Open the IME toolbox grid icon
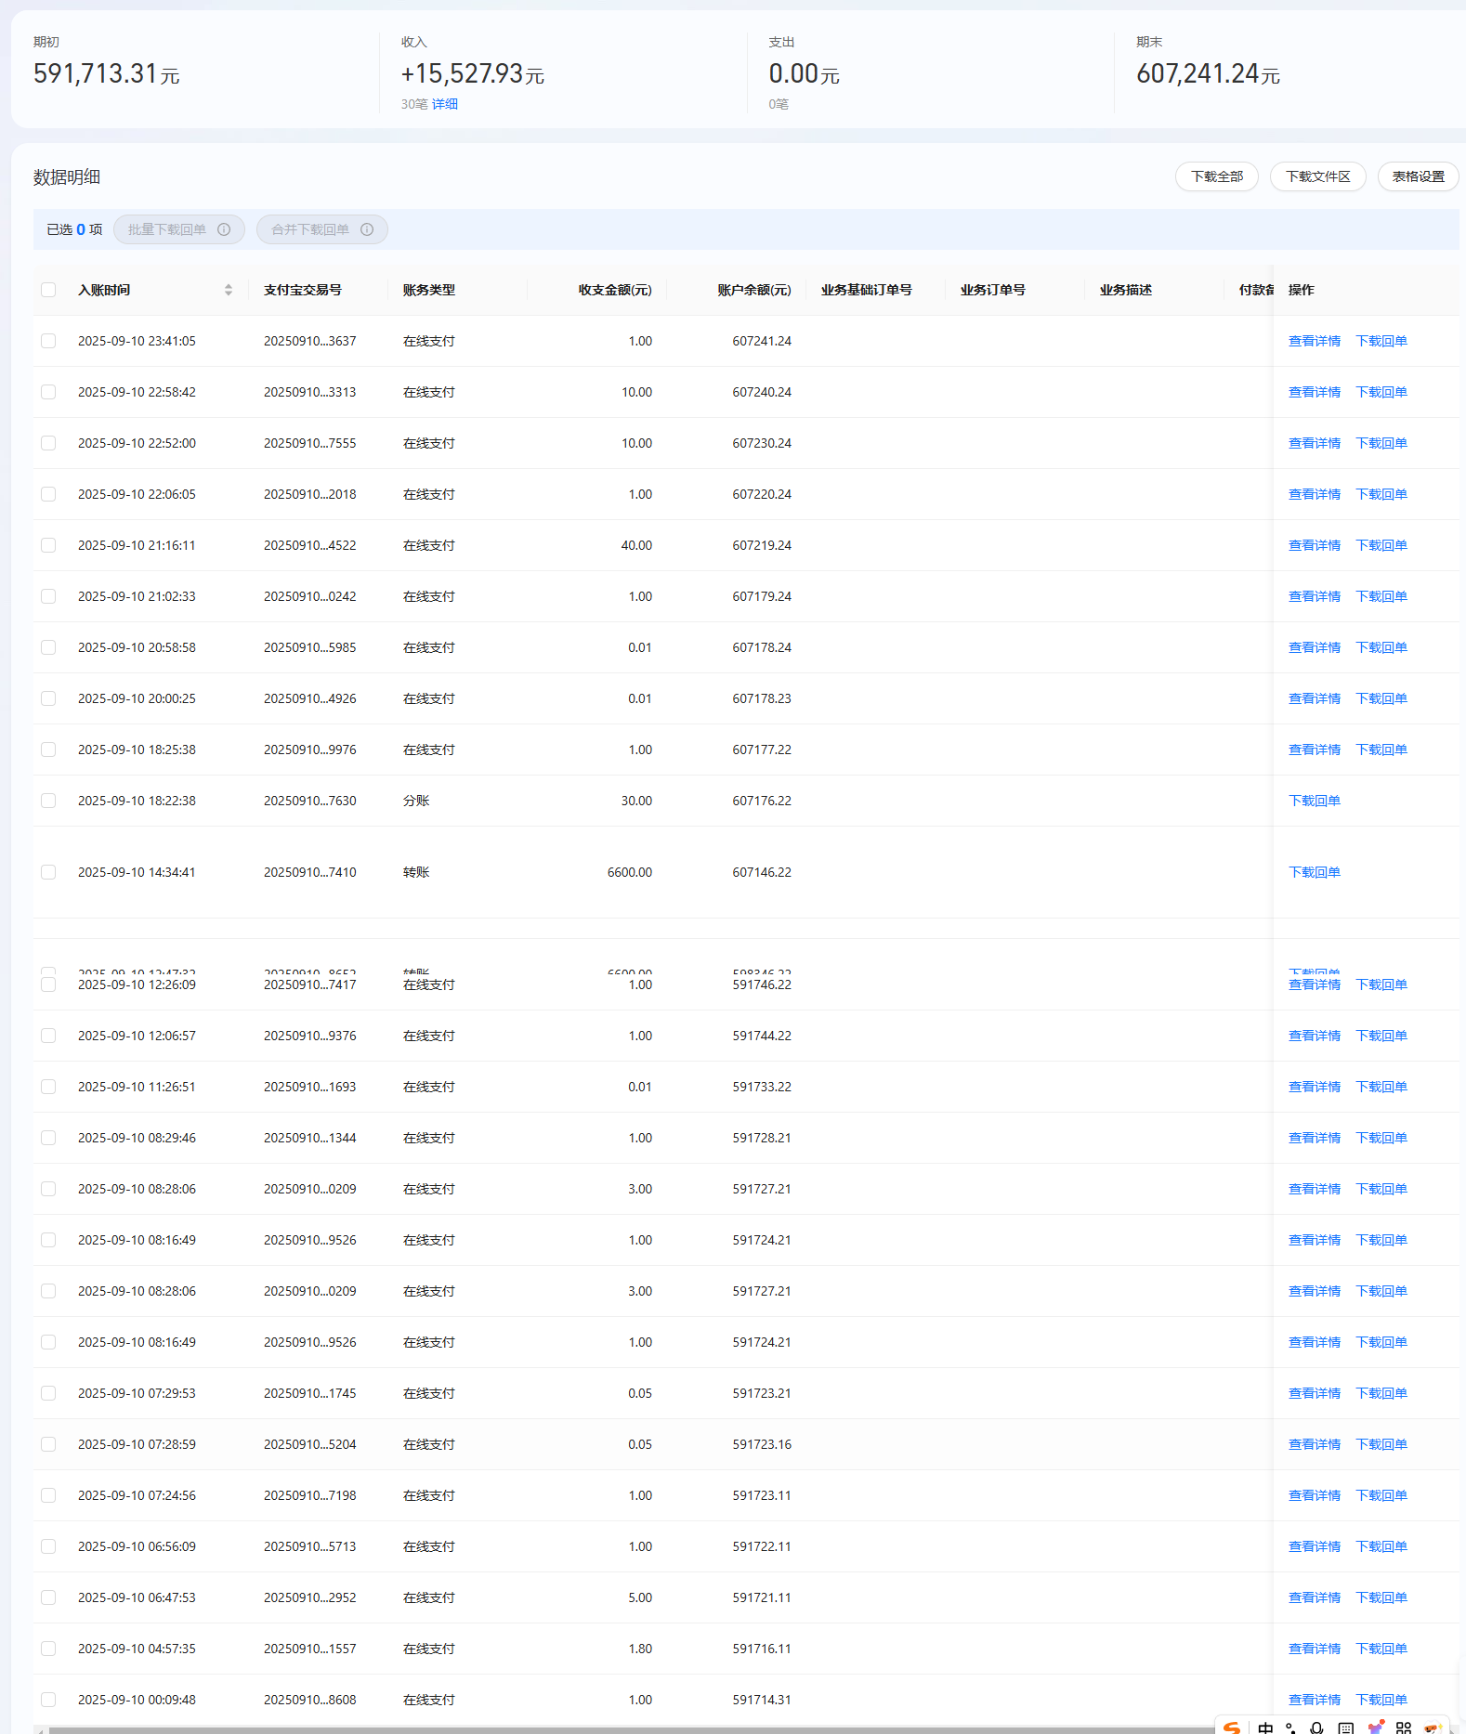Viewport: 1466px width, 1734px height. pyautogui.click(x=1404, y=1727)
